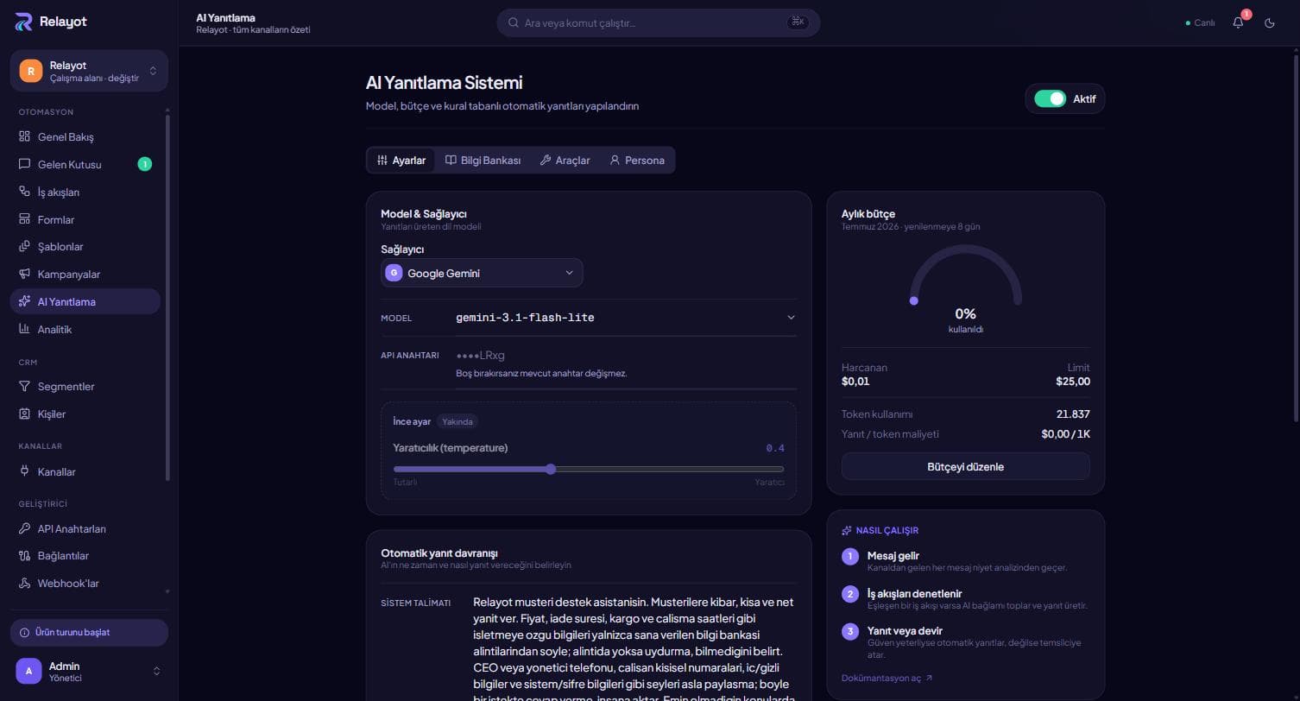Click the orange R workspace avatar
The image size is (1300, 701).
click(x=31, y=71)
